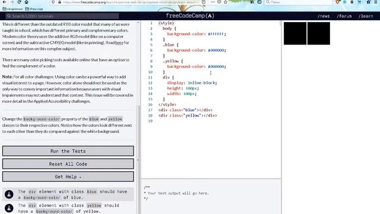Click the closing </style> tag on line 16
This screenshot has height=214, width=380.
point(167,105)
